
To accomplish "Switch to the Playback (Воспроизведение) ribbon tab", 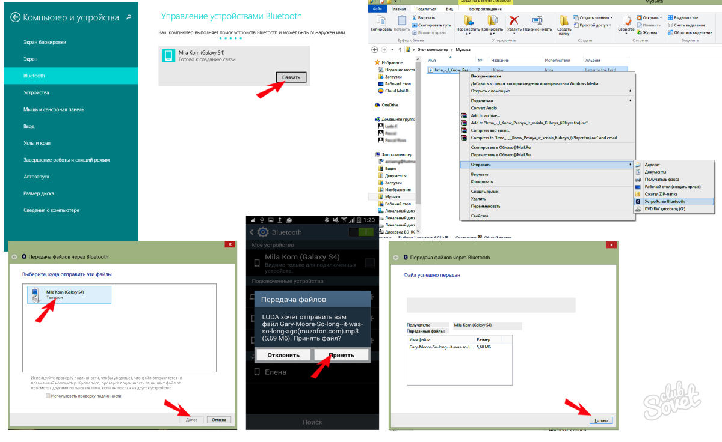I will coord(486,10).
